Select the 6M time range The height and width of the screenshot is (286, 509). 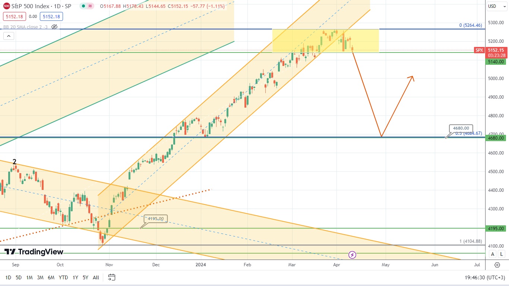pos(51,277)
